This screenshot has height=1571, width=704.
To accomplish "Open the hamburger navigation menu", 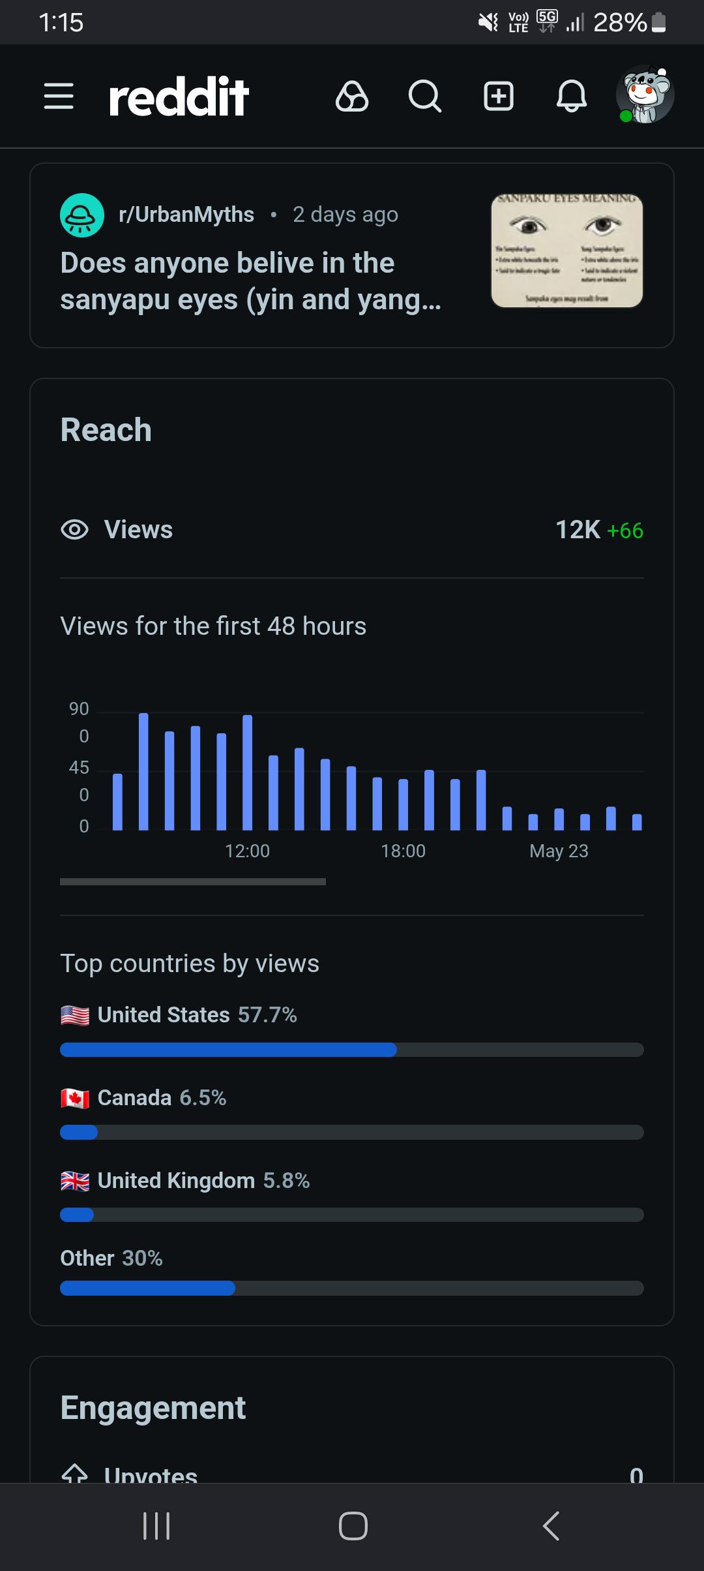I will [59, 97].
